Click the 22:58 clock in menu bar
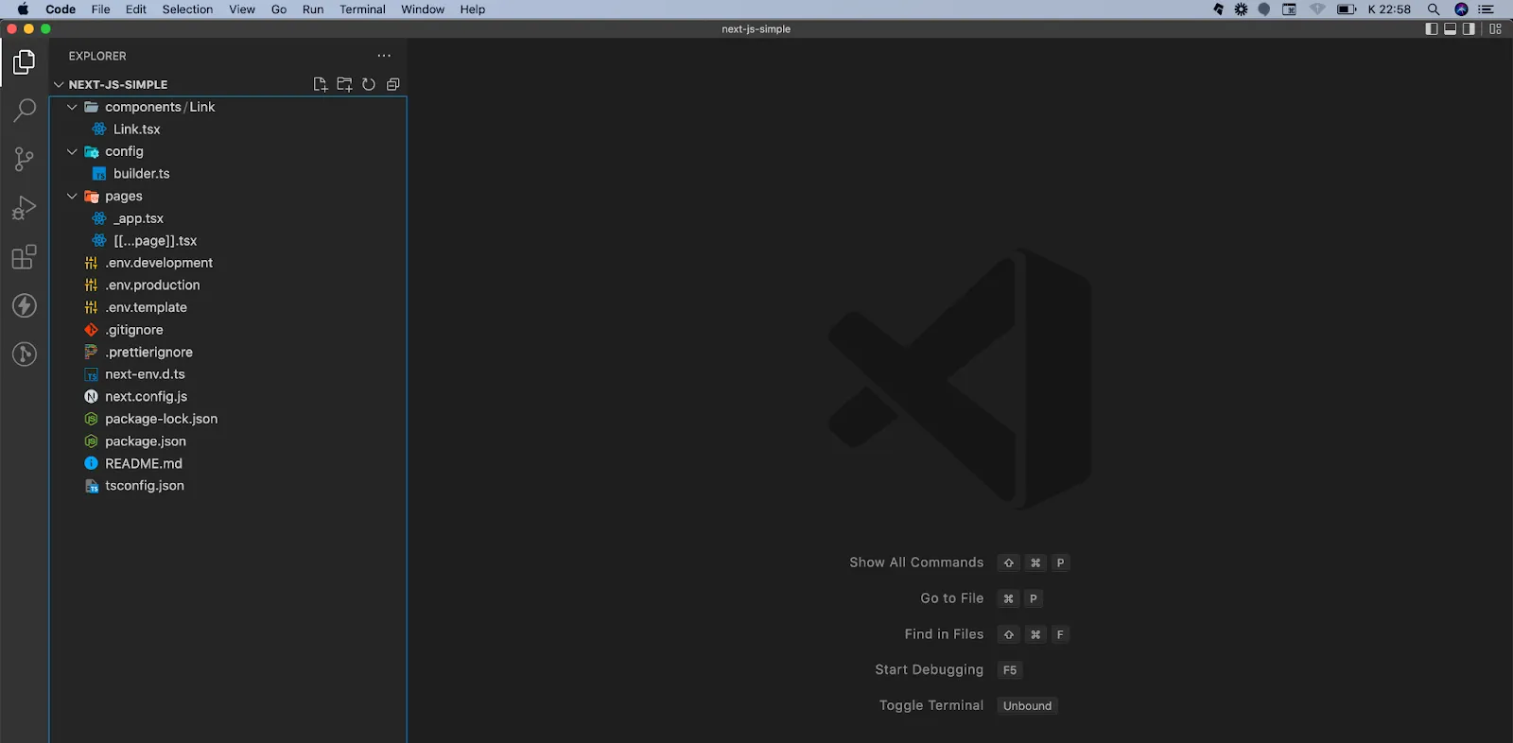 pos(1389,9)
